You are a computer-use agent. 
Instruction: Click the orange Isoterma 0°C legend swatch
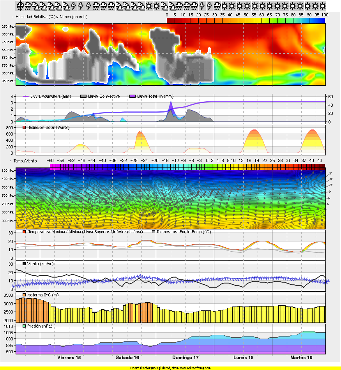coord(24,295)
